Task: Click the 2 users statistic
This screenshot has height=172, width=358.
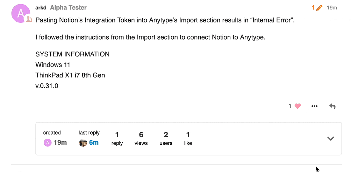Action: pyautogui.click(x=166, y=138)
